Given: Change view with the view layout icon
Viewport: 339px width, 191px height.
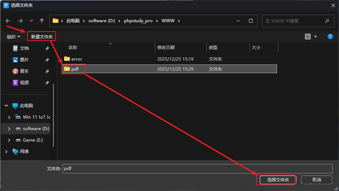Looking at the screenshot, I should coord(308,37).
